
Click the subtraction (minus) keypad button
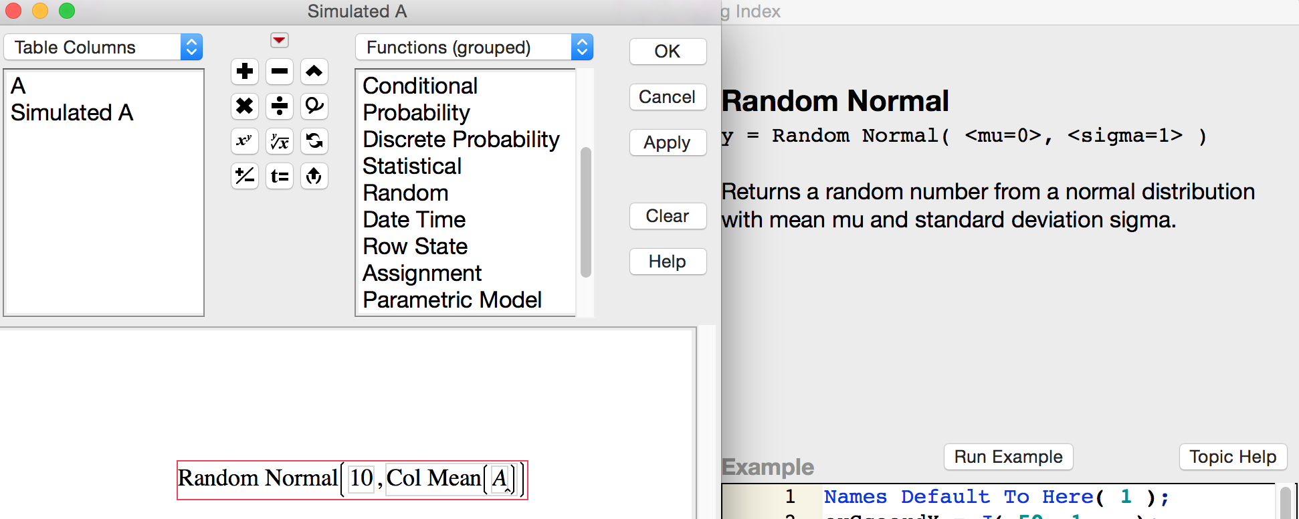pos(280,72)
